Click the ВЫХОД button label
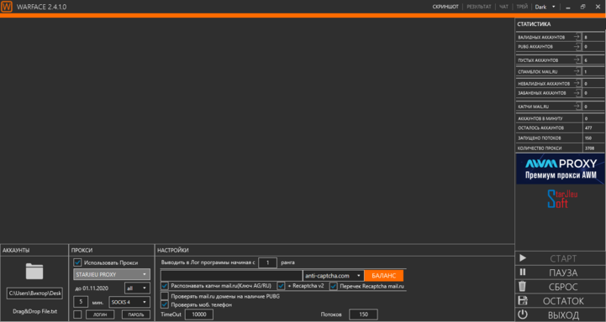This screenshot has height=322, width=606. 563,315
